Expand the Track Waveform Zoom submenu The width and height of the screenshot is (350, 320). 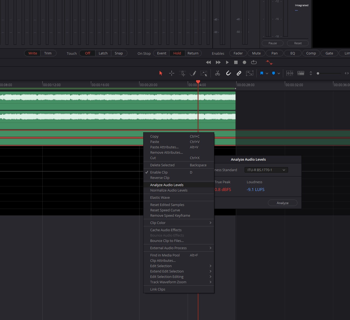[x=179, y=282]
